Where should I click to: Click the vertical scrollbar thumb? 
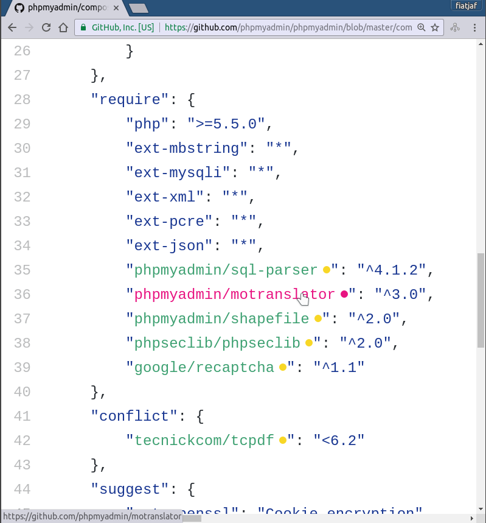[x=481, y=301]
